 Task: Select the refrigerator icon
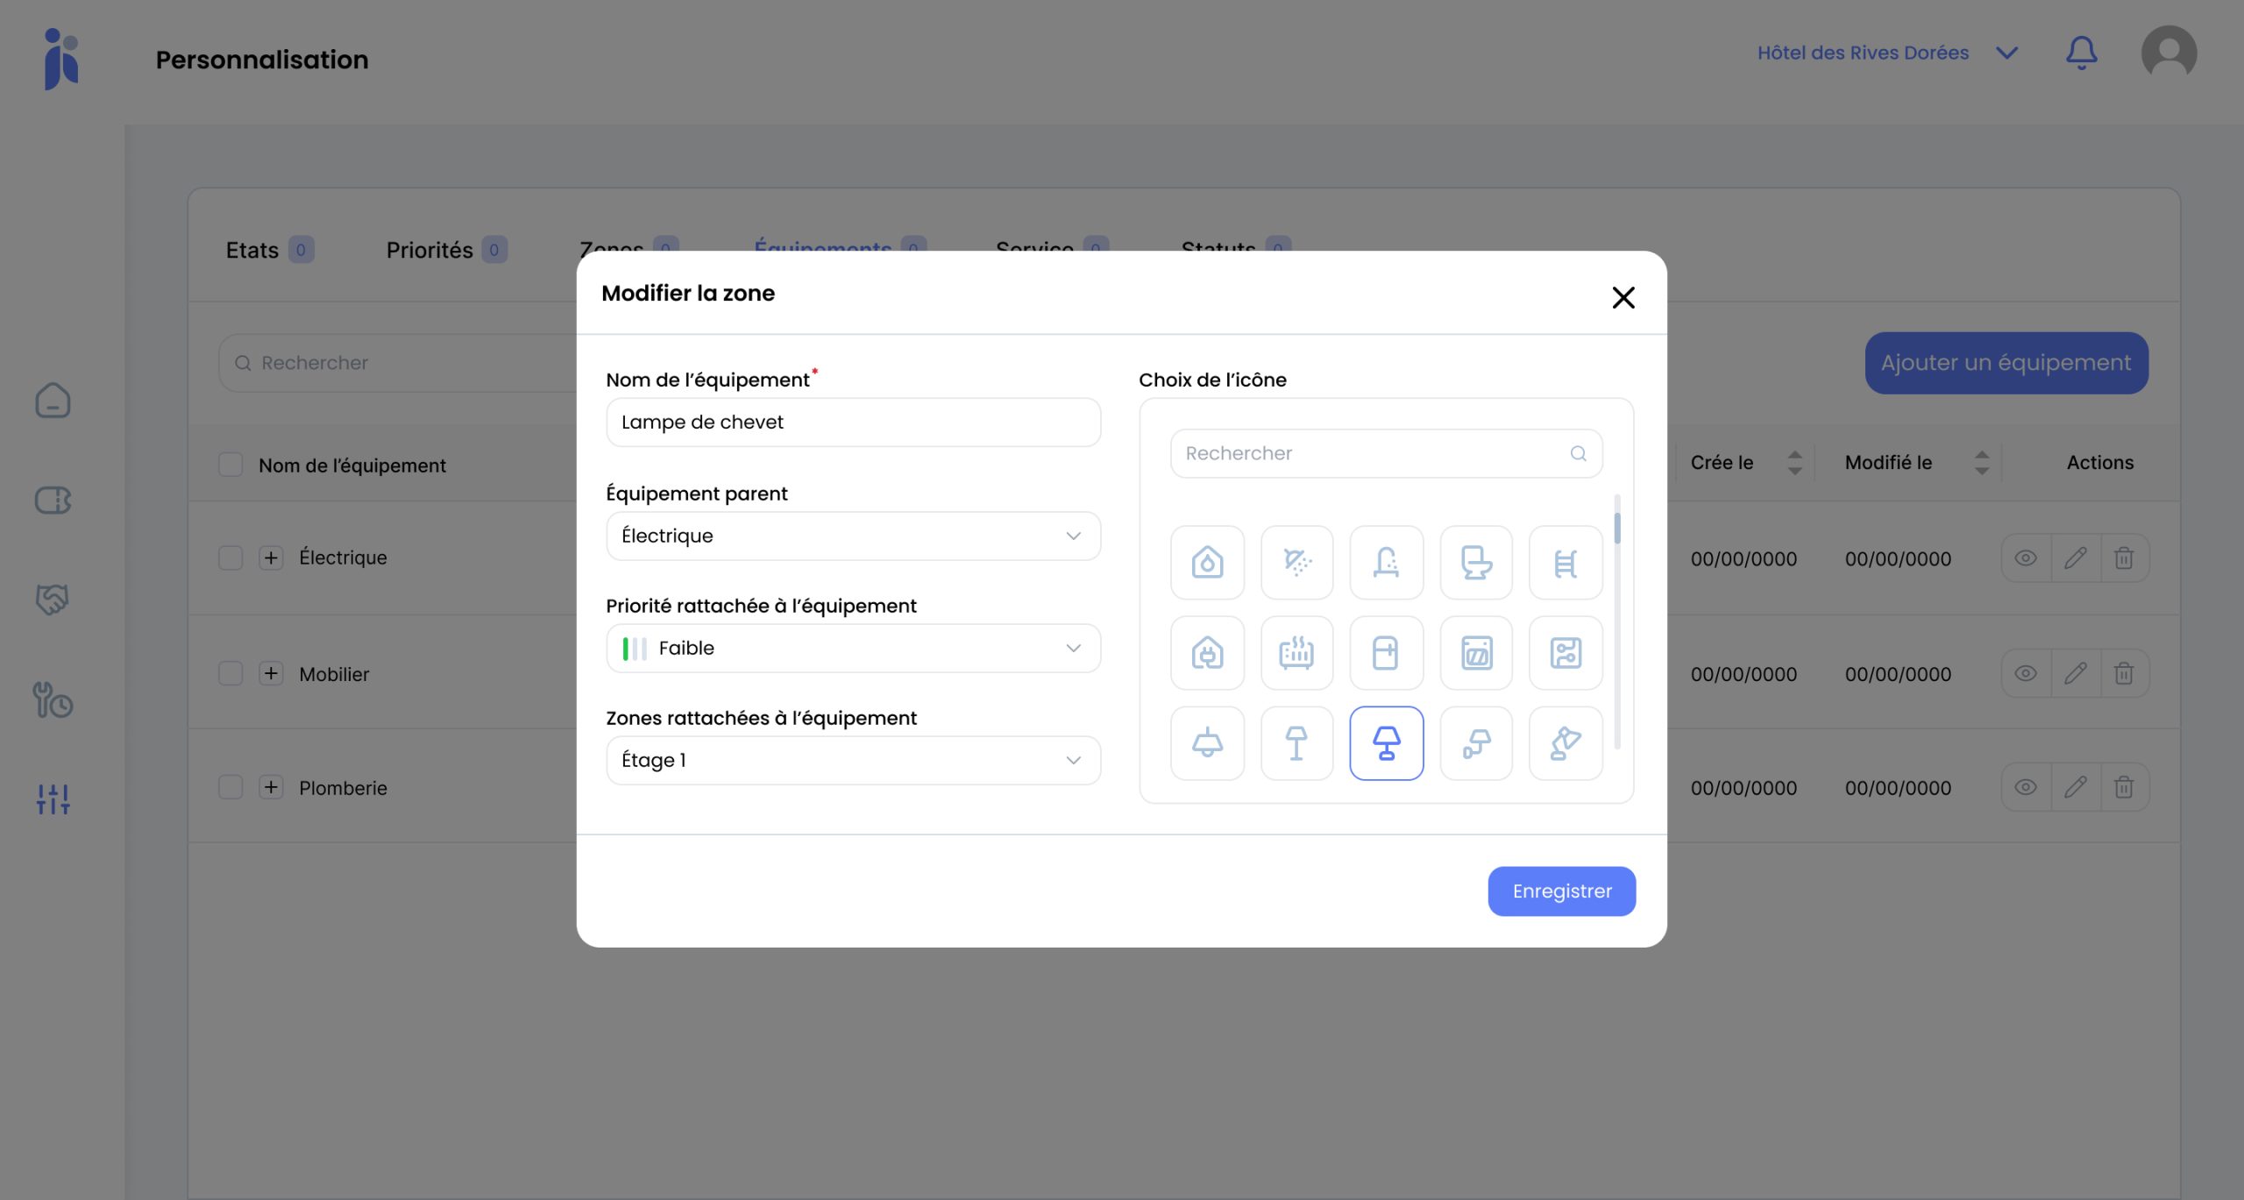tap(1386, 653)
